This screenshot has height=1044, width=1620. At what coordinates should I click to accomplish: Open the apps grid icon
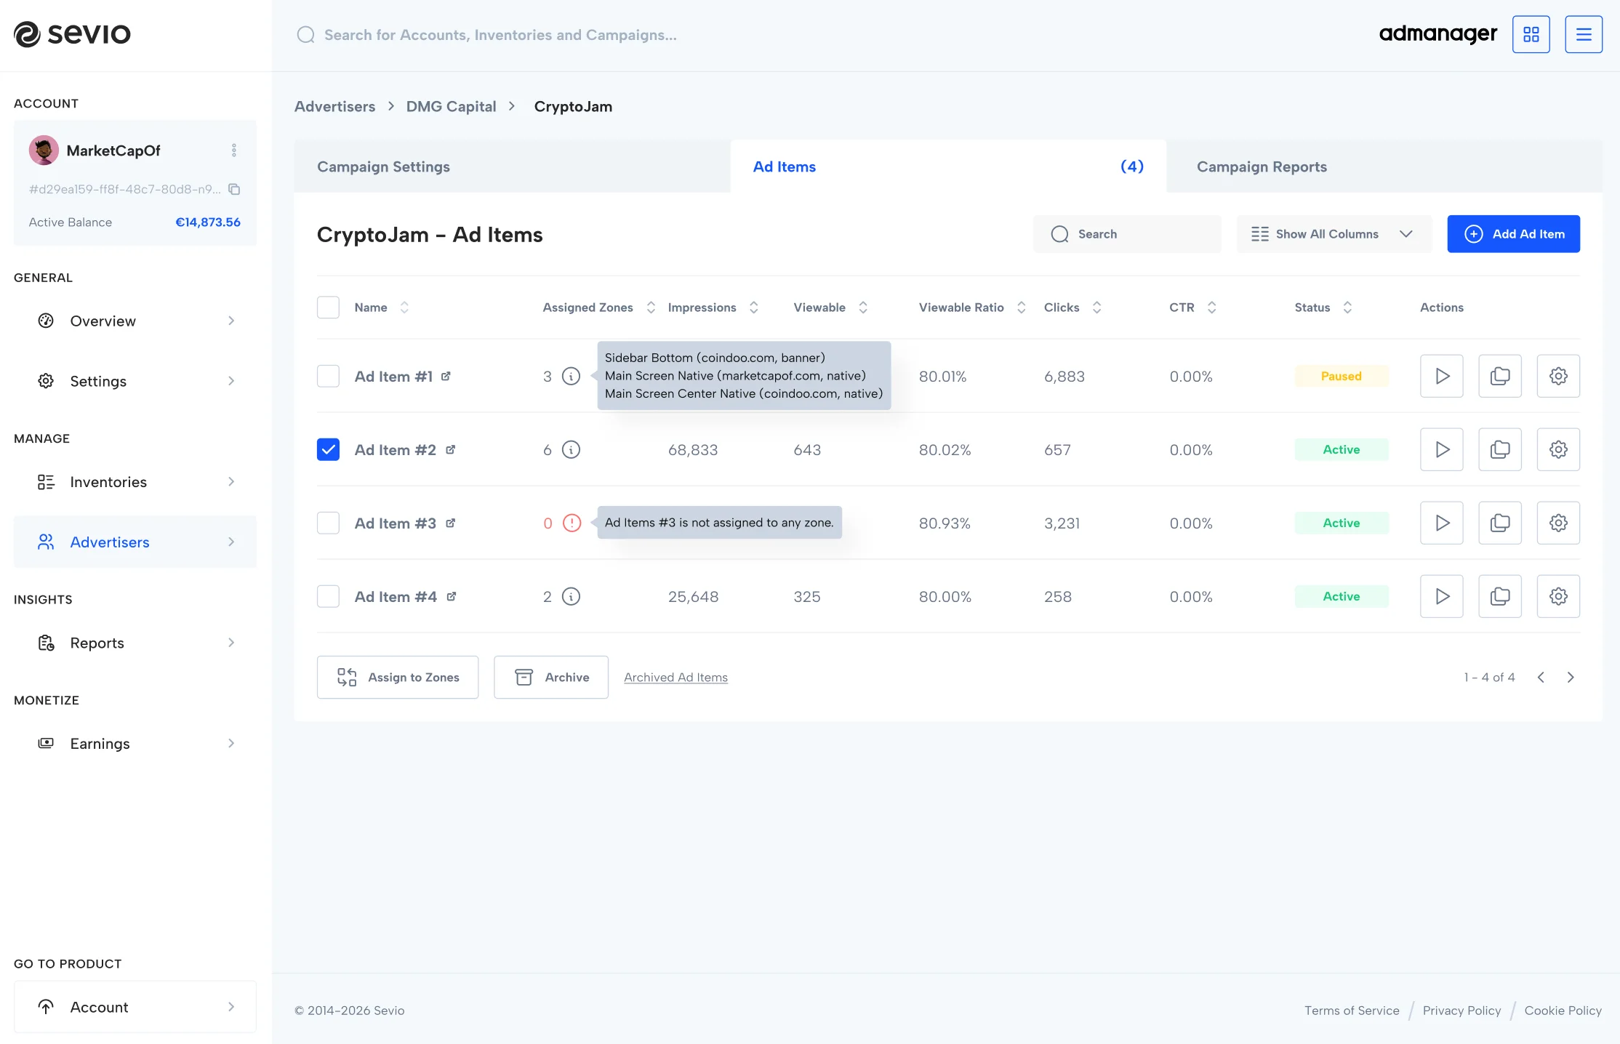tap(1531, 34)
